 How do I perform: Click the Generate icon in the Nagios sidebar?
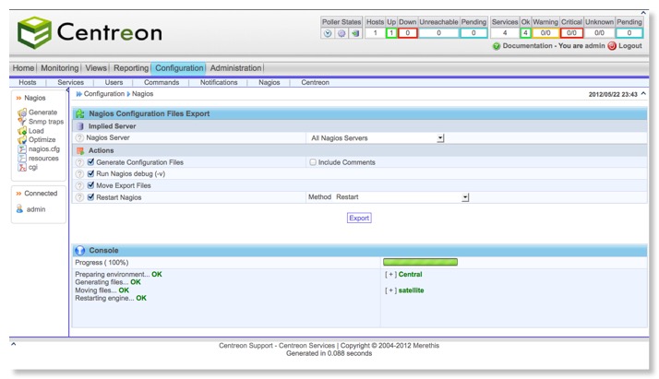[22, 113]
